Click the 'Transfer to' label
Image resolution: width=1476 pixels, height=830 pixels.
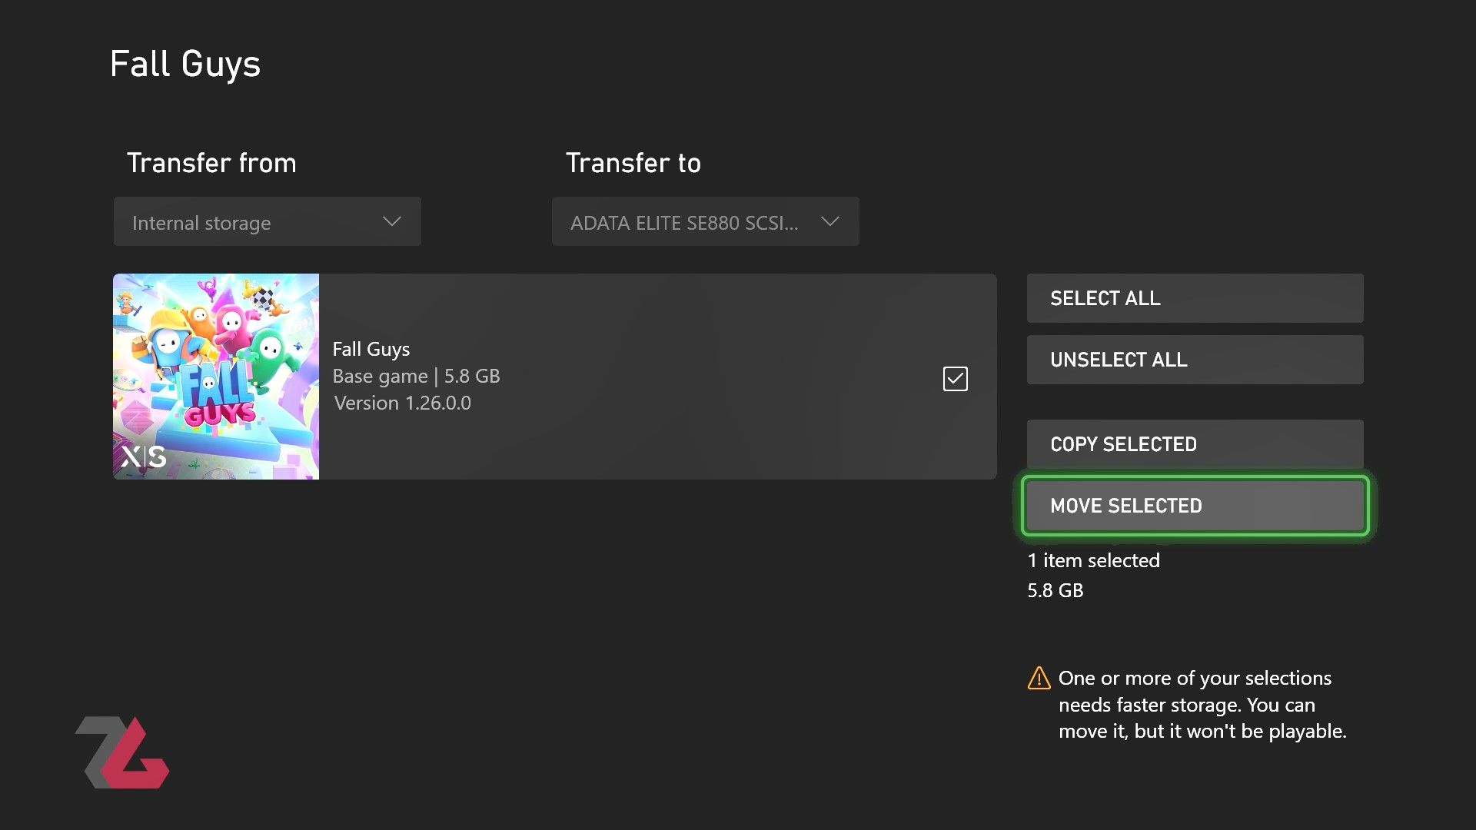(x=633, y=163)
